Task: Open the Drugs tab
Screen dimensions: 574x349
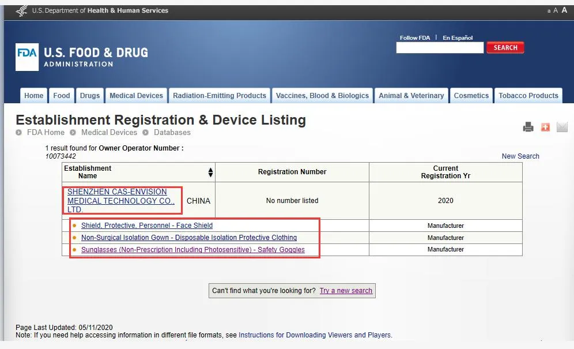Action: [90, 95]
